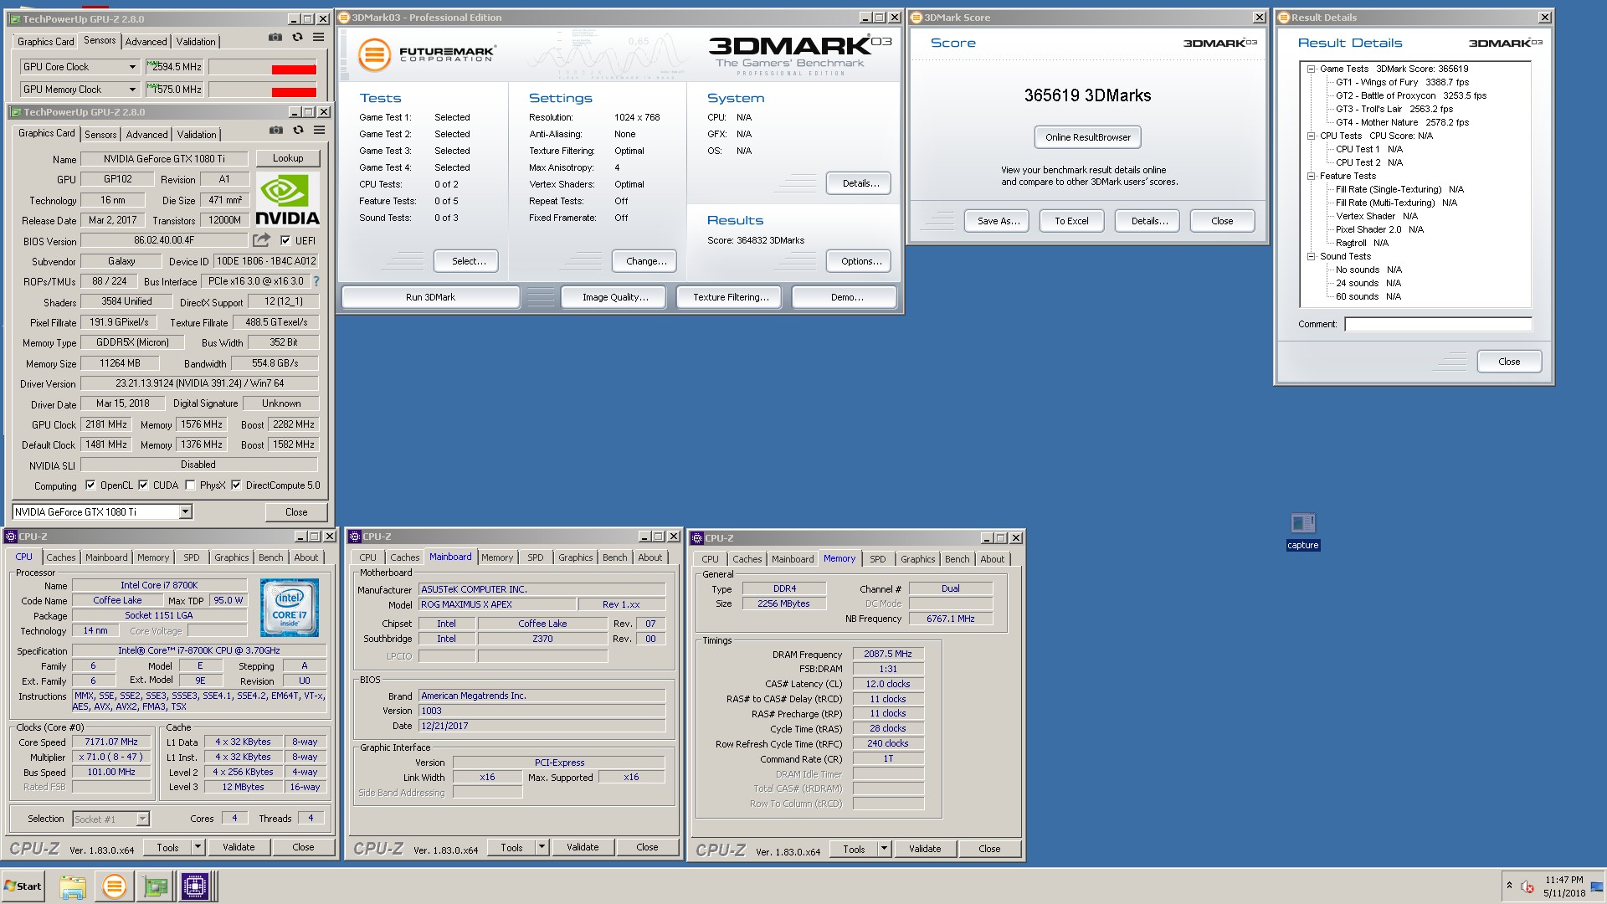Click GPU-Z graphics card taskbar icon

tap(155, 886)
